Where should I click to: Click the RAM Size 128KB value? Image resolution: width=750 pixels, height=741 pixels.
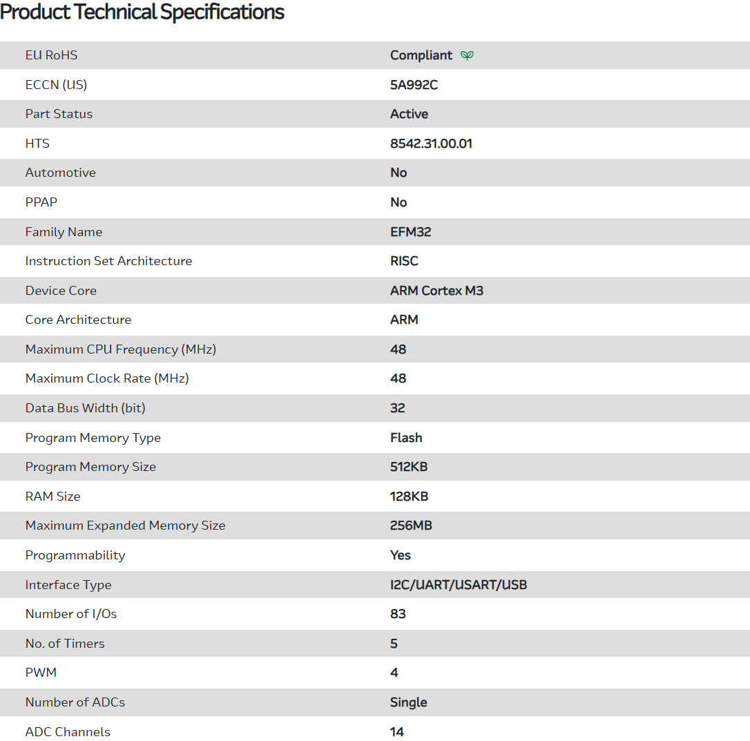[409, 497]
